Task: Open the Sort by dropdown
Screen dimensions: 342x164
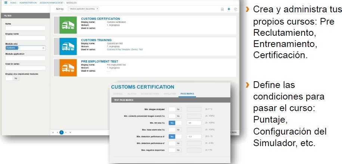Action: pos(83,9)
